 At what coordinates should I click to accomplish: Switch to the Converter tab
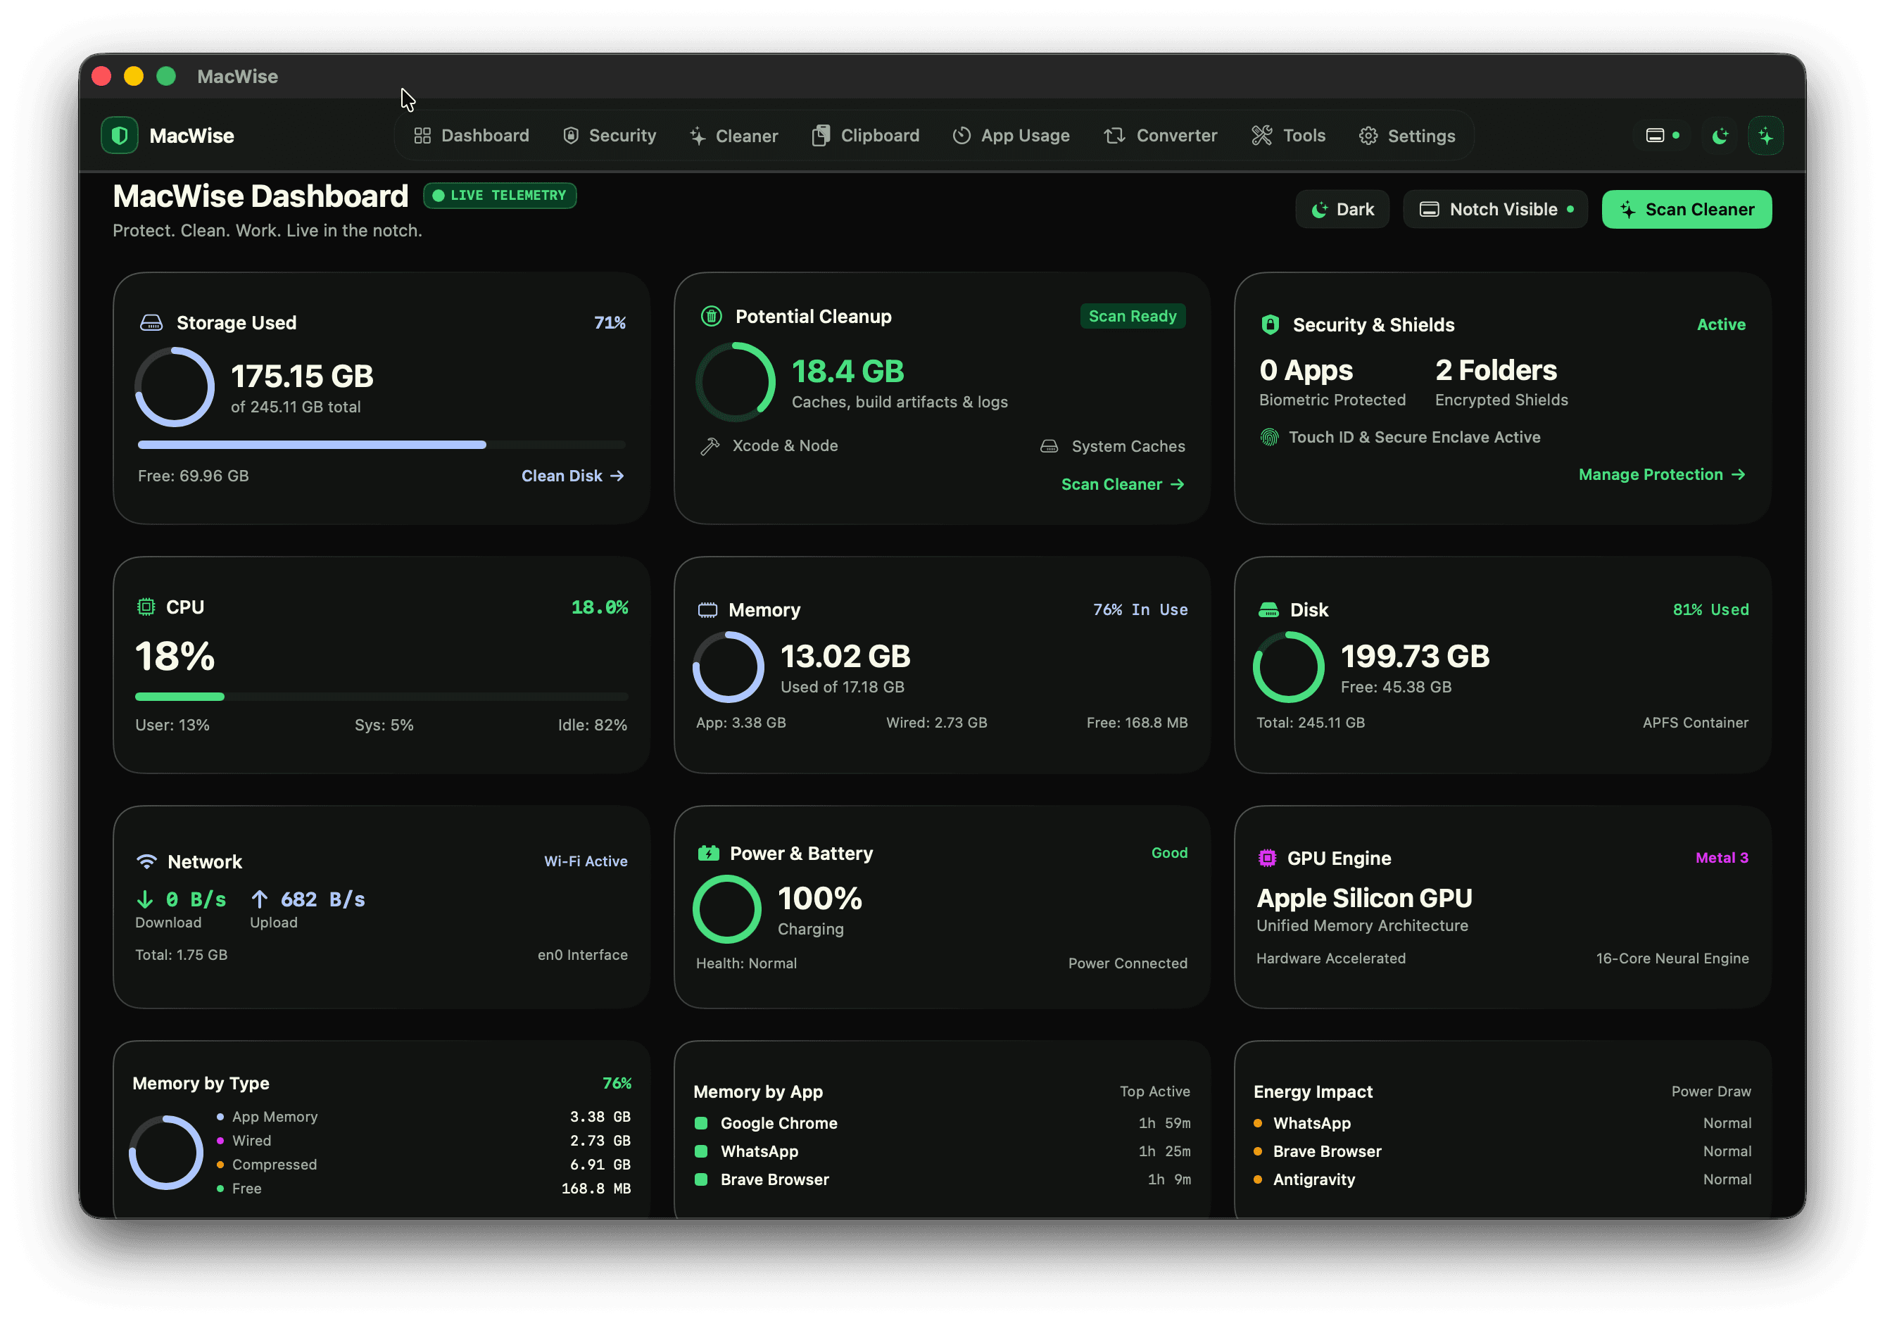1160,135
